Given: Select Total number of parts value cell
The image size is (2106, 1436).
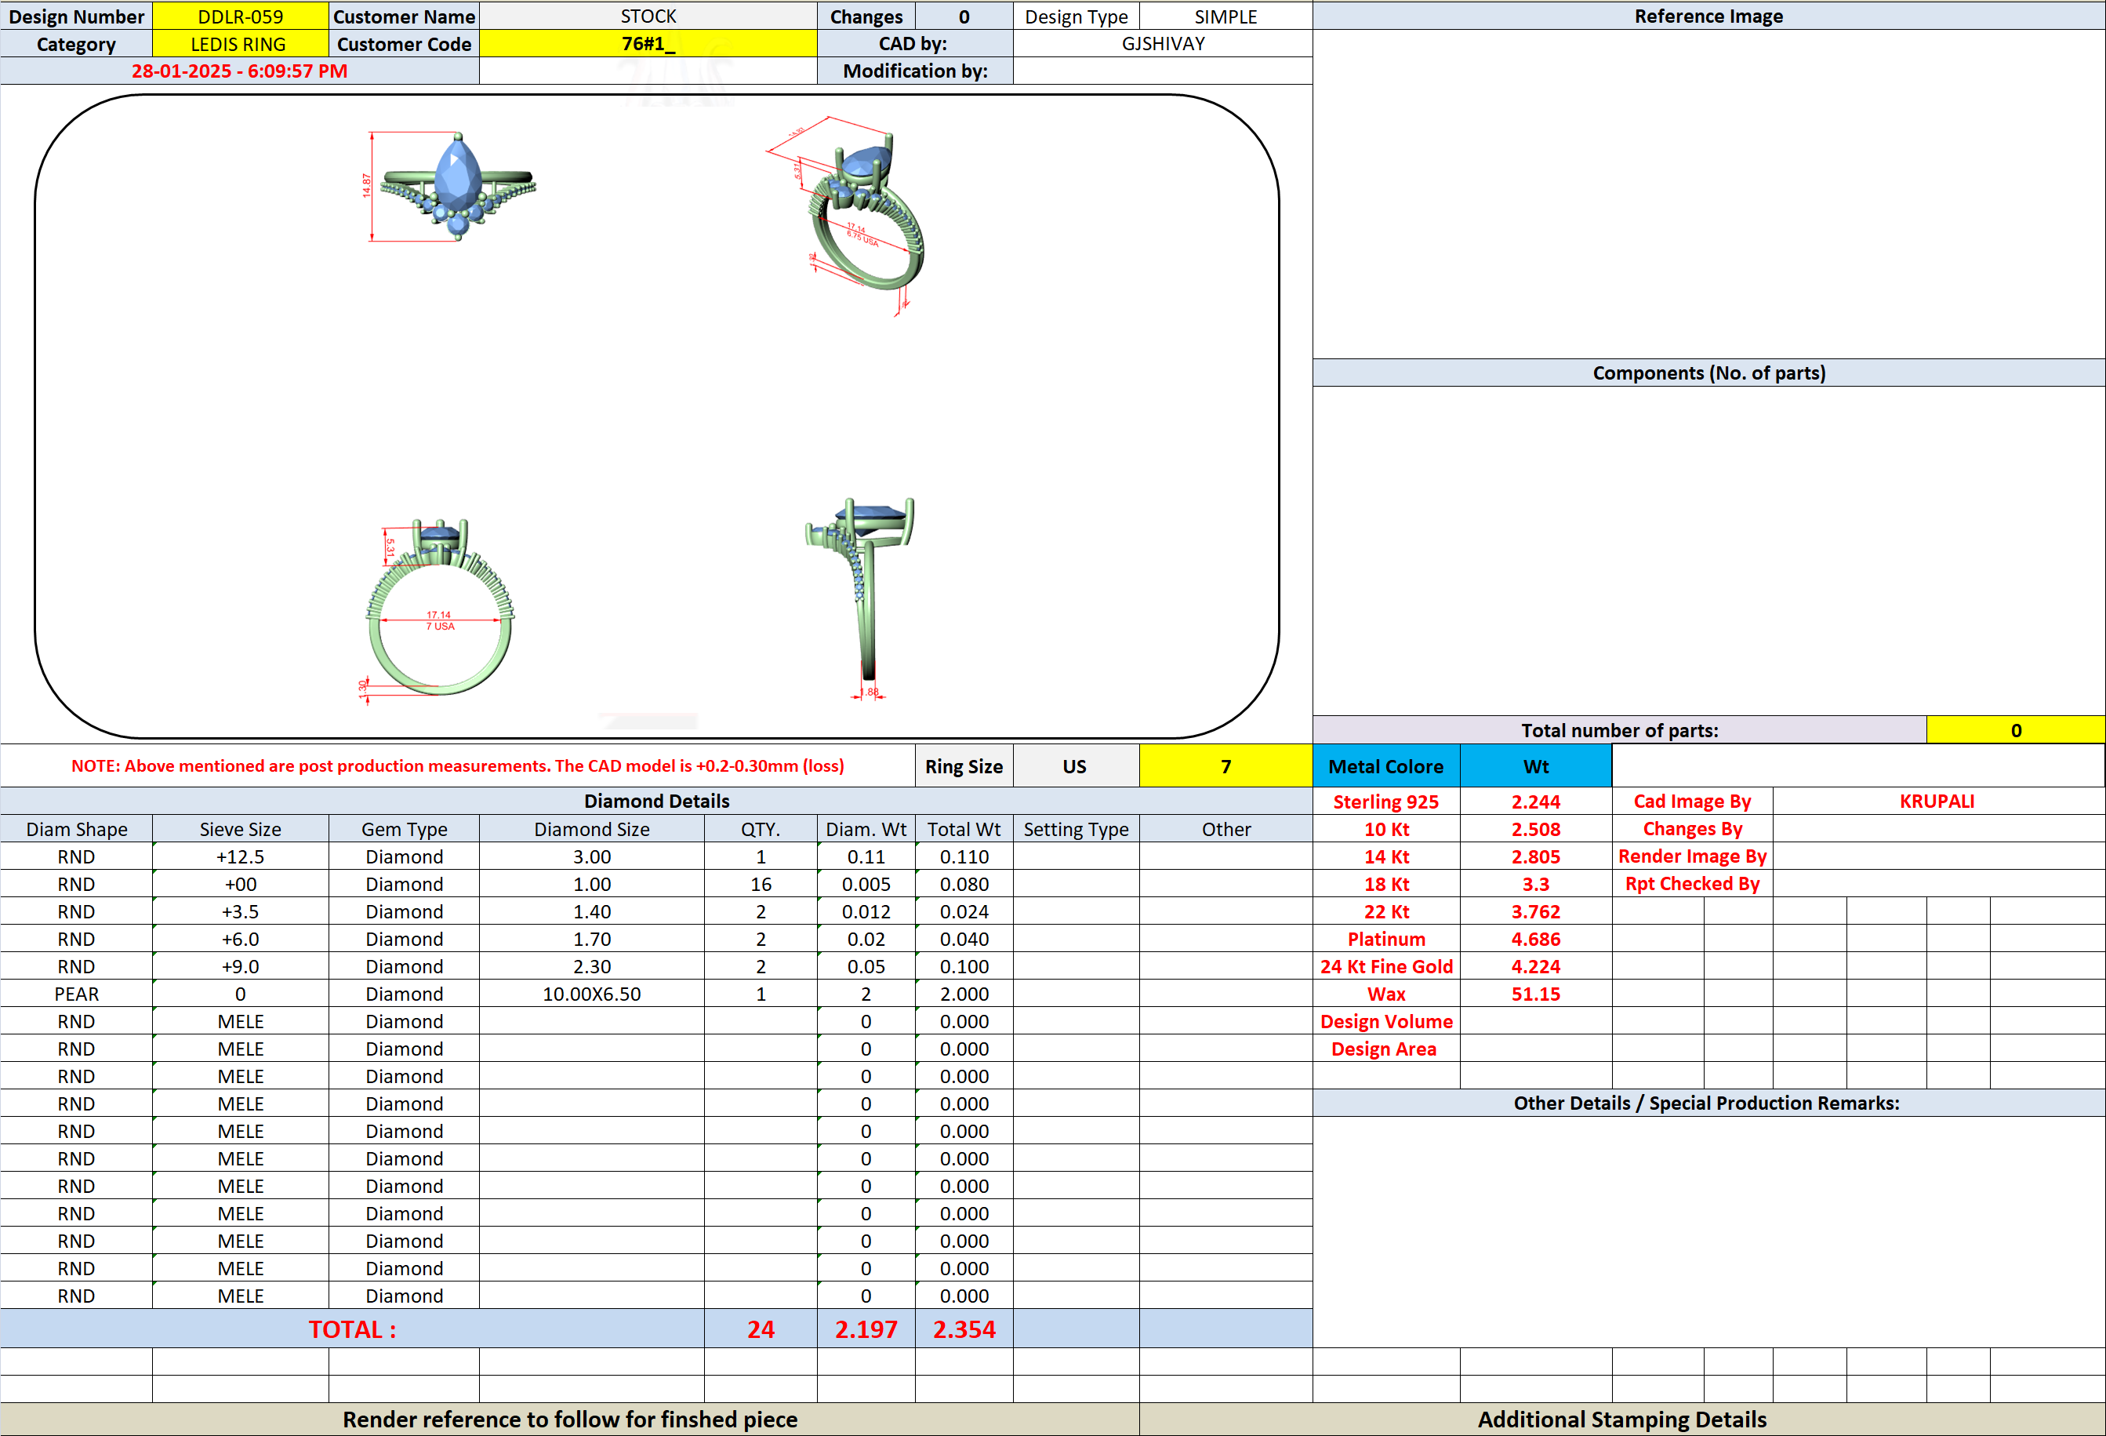Looking at the screenshot, I should tap(2015, 731).
